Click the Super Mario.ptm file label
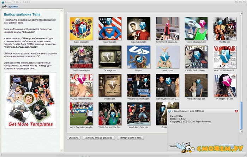 81,42
